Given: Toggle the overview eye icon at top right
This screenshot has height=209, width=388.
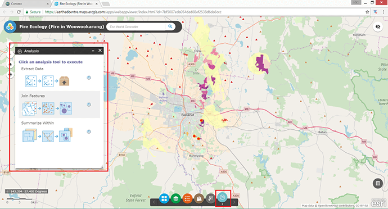Looking at the screenshot, I should [378, 27].
